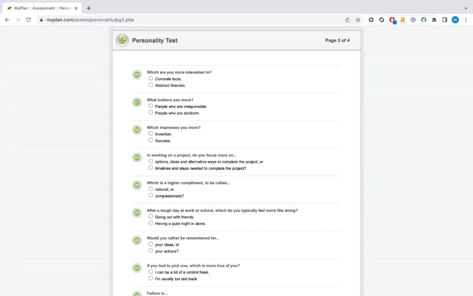Click the question 18 number badge
The height and width of the screenshot is (296, 473).
pyautogui.click(x=137, y=130)
